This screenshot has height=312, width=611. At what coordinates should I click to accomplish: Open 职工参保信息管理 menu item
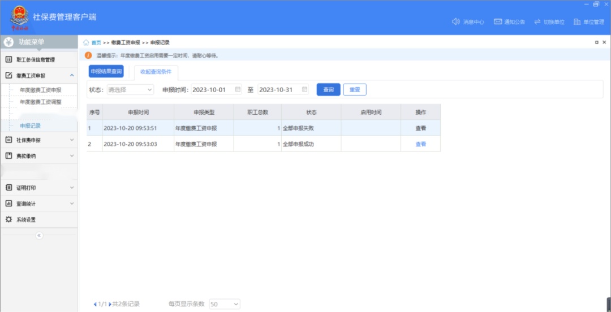35,59
